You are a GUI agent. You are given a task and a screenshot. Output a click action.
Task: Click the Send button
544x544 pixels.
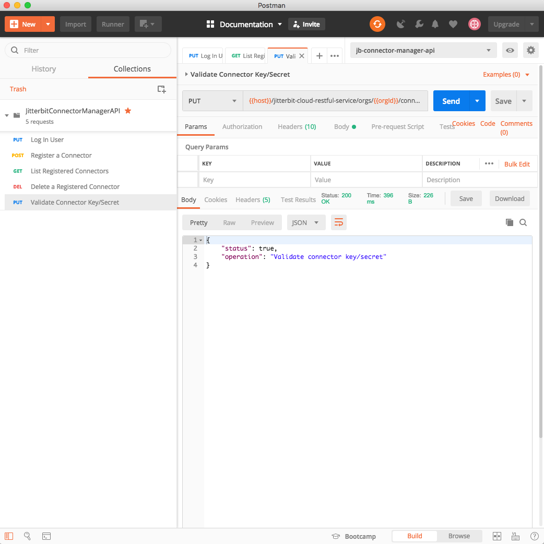pyautogui.click(x=451, y=101)
